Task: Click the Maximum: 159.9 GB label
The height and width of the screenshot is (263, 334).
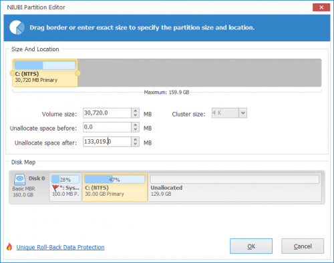Action: click(166, 93)
